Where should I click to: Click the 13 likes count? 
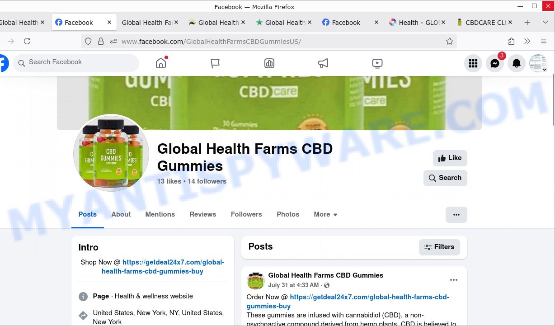(x=169, y=181)
